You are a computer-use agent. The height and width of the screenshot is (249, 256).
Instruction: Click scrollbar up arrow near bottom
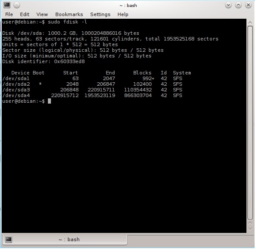250,223
